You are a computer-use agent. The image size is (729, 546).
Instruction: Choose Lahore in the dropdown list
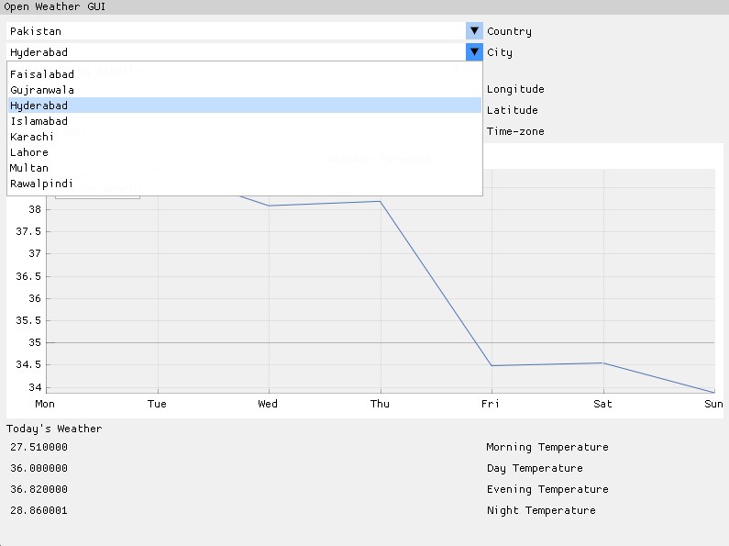pos(245,152)
